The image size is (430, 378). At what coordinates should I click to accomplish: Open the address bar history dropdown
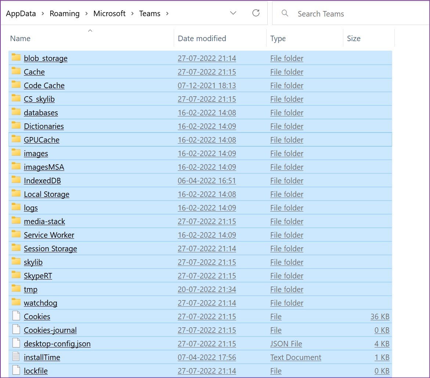(233, 13)
